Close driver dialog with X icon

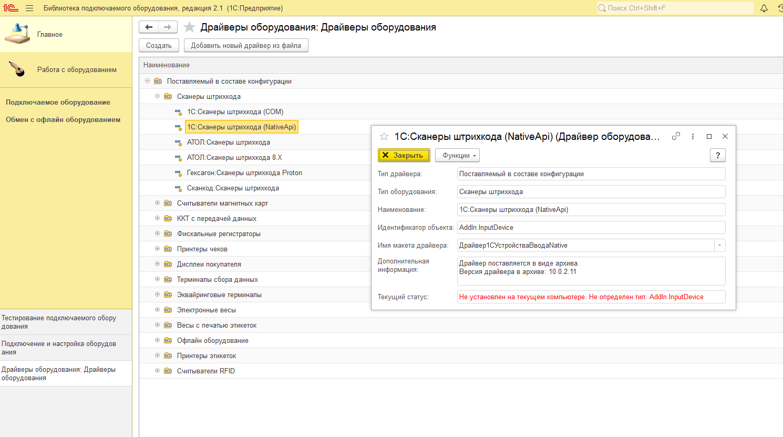click(x=725, y=136)
